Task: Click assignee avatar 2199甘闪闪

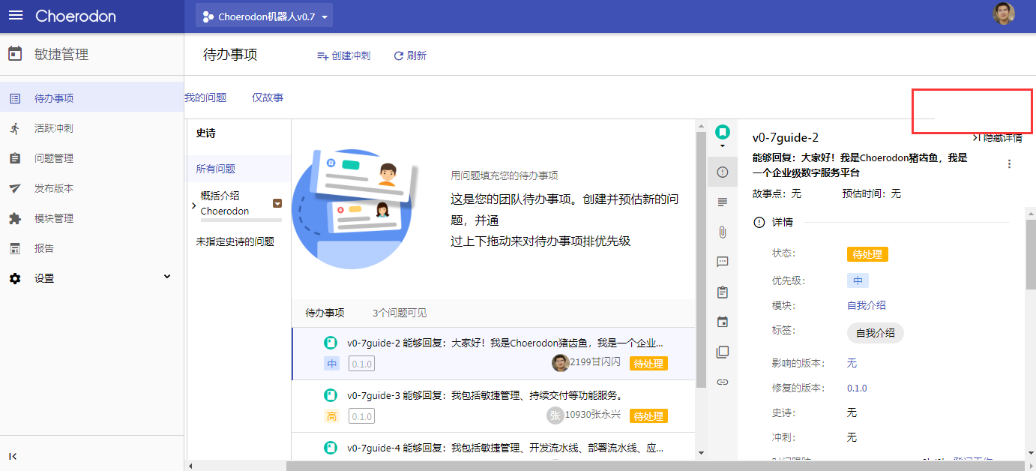Action: 561,363
